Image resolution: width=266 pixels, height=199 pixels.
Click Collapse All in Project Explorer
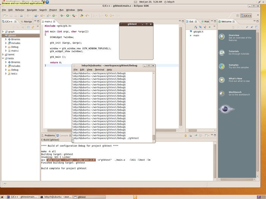click(x=28, y=27)
